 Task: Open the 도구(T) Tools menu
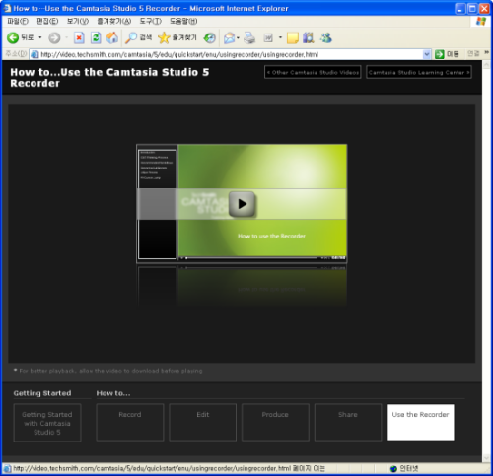click(150, 22)
